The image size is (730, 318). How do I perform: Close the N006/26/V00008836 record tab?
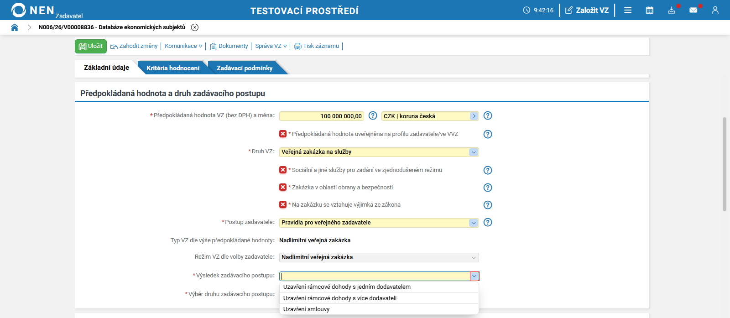coord(195,27)
